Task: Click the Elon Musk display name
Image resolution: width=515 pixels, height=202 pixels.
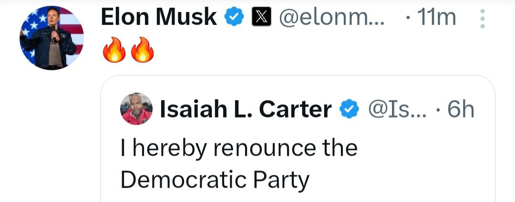Action: coord(159,18)
